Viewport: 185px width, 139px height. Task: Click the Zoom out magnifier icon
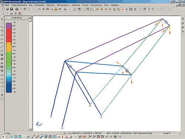click(118, 9)
